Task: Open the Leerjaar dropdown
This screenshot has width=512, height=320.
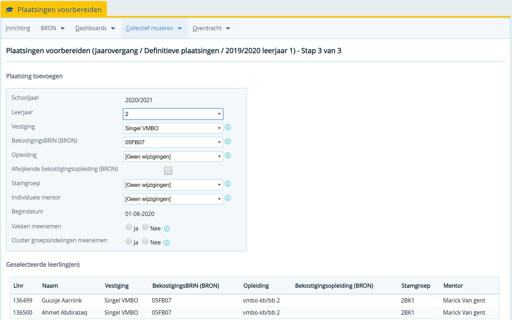Action: pos(173,114)
